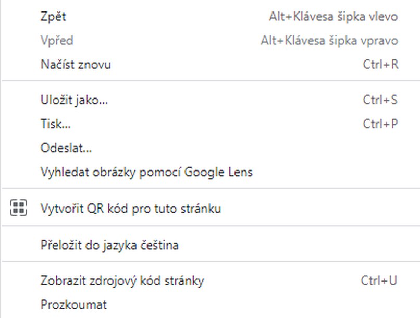Choose Tisk... to print page
420x318 pixels.
coord(55,124)
